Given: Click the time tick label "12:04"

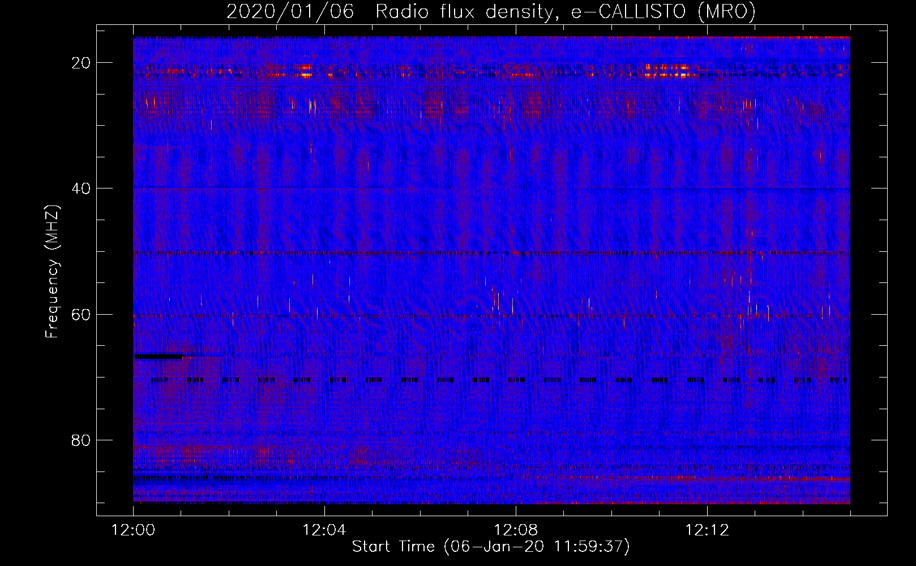Looking at the screenshot, I should click(x=324, y=530).
